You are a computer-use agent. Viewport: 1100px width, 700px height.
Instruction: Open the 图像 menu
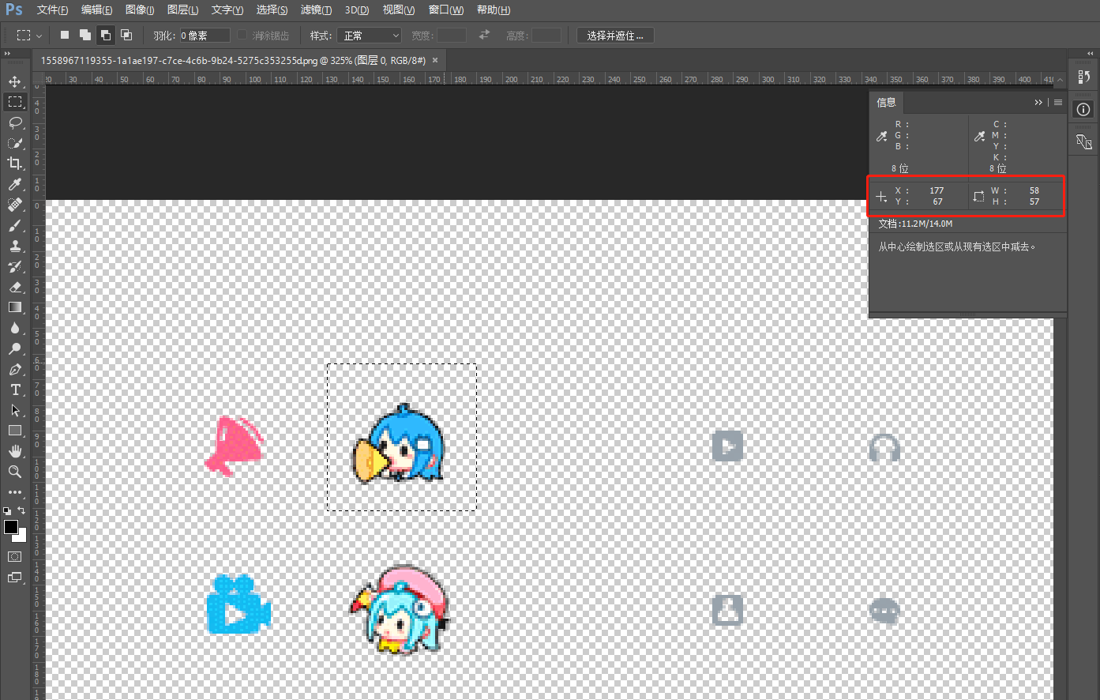point(140,9)
